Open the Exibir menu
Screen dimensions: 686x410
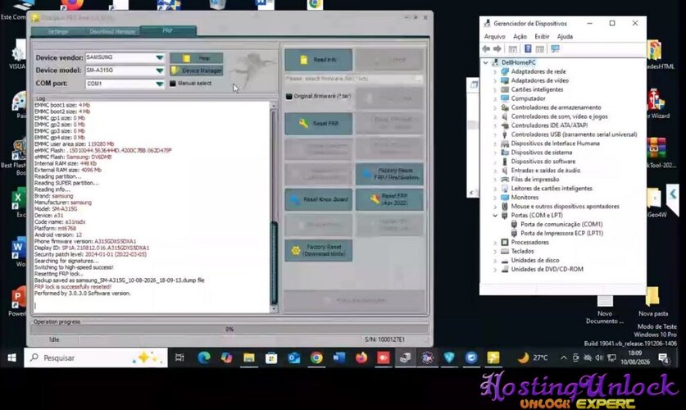542,37
